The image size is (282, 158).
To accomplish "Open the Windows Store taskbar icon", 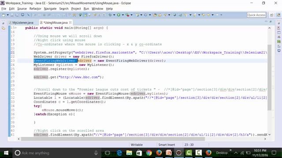I will click(139, 153).
